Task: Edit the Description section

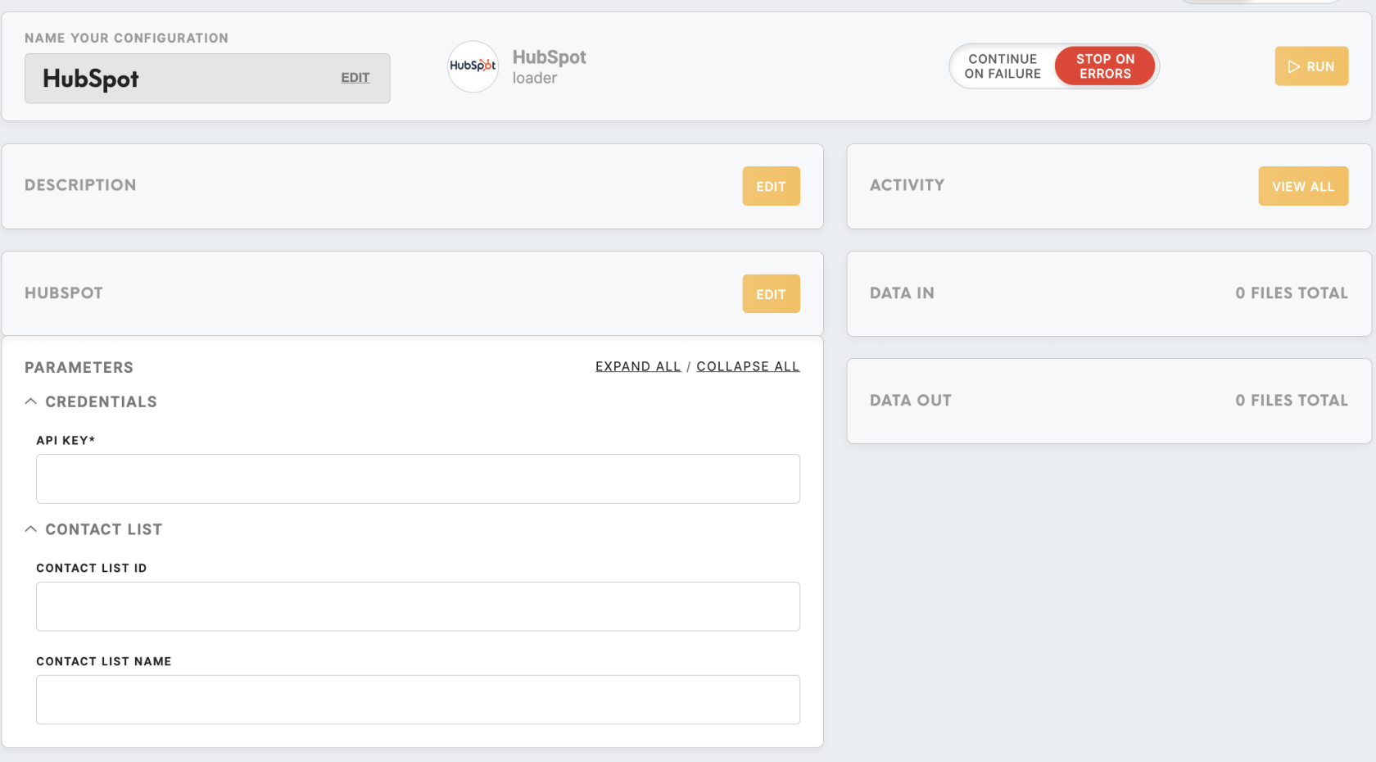Action: click(771, 186)
